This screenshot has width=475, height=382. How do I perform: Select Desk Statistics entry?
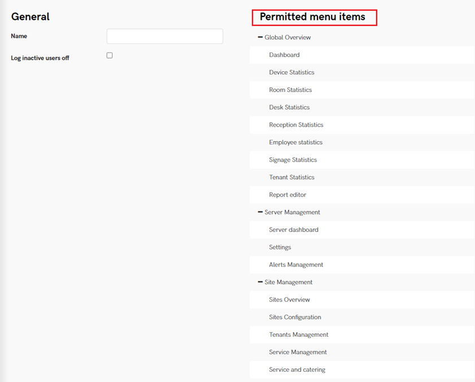(289, 107)
